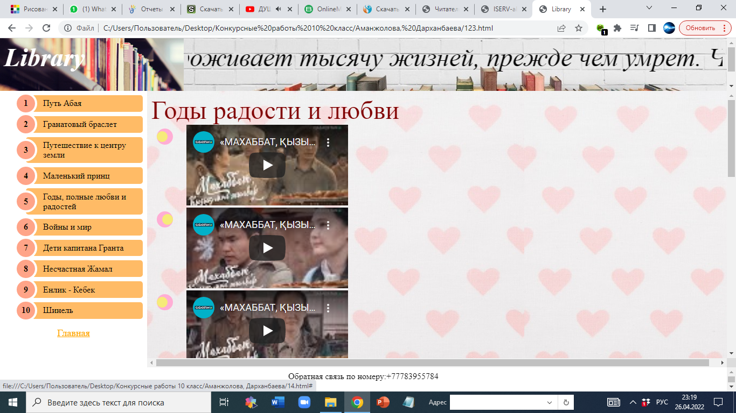Open the Chrome extensions puzzle menu
736x413 pixels.
[617, 28]
